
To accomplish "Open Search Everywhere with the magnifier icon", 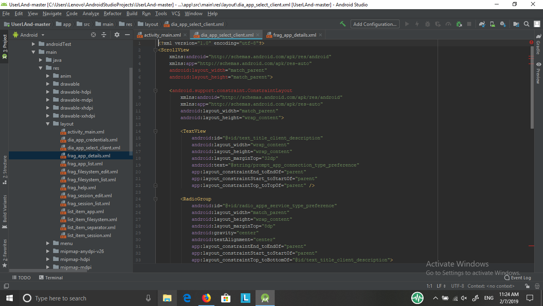I will (527, 24).
